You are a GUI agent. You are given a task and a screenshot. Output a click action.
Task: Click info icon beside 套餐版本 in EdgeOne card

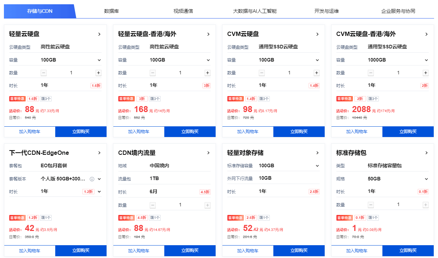click(x=92, y=179)
